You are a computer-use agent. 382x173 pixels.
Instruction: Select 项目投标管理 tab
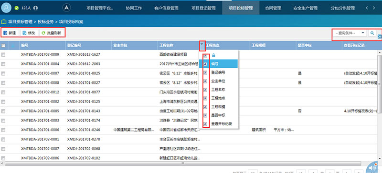(x=241, y=8)
